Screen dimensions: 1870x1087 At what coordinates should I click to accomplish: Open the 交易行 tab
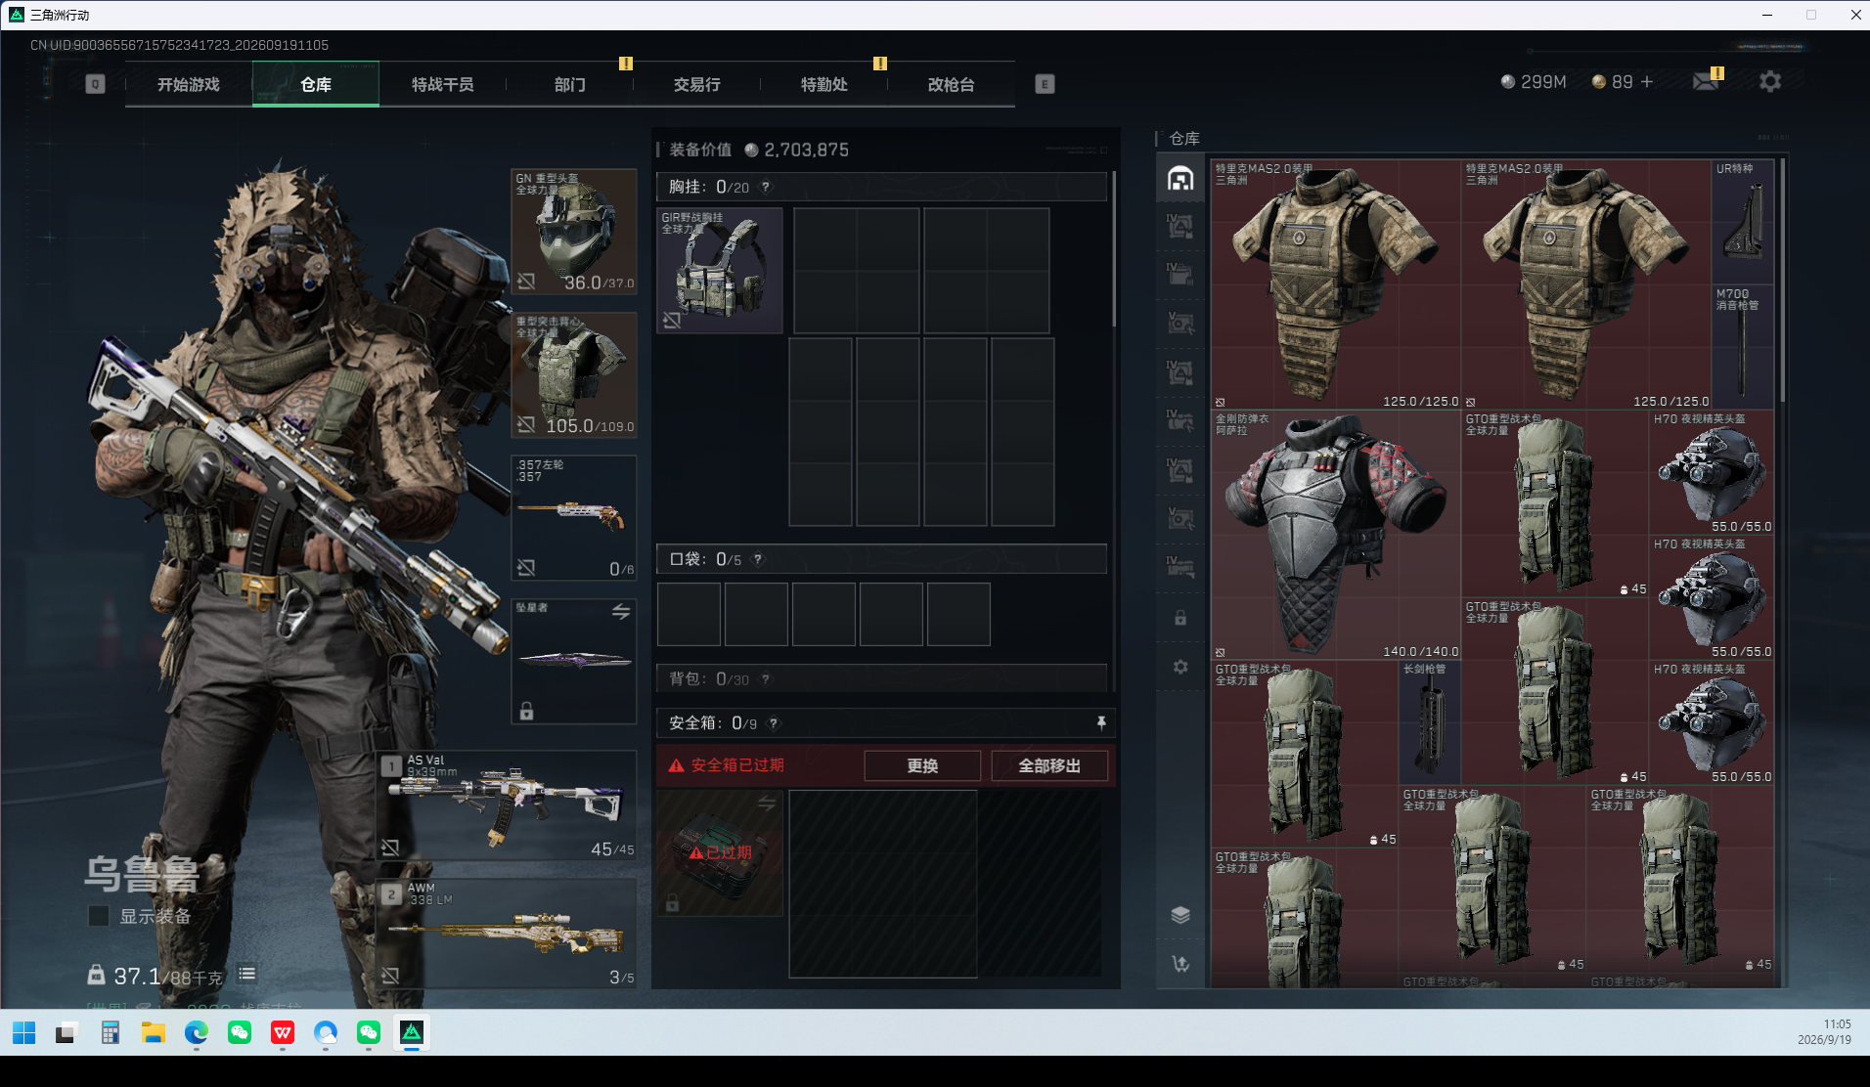[x=697, y=85]
